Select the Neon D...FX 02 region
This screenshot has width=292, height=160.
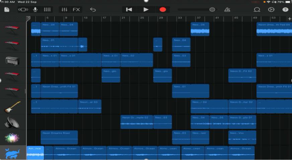point(242,76)
